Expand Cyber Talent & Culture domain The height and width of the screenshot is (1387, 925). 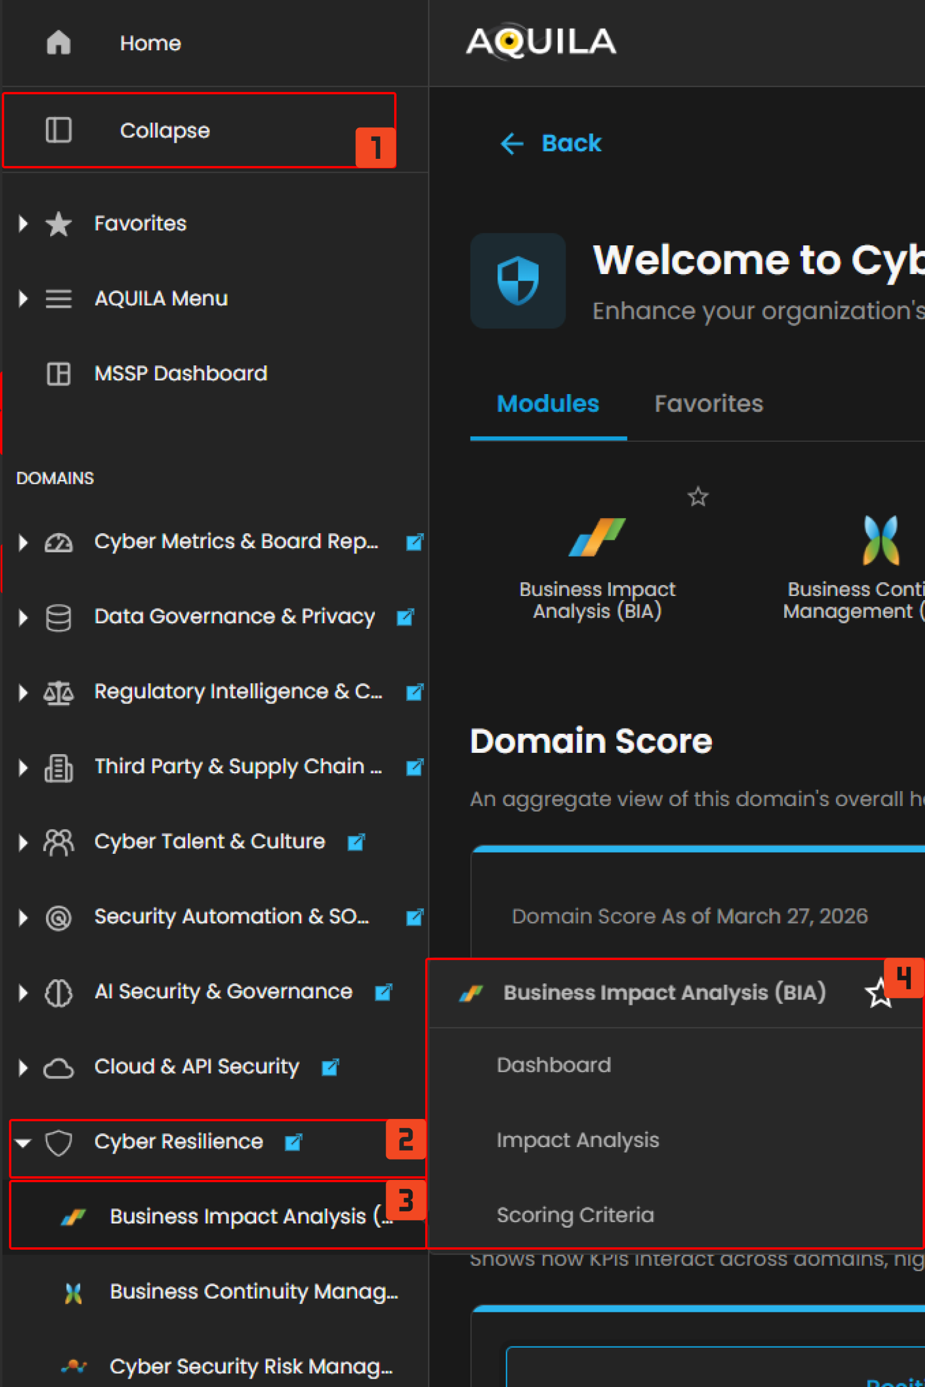(x=23, y=842)
